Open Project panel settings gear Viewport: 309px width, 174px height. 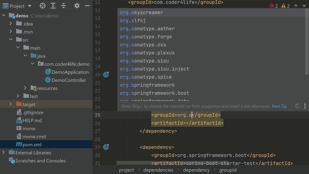pos(77,6)
